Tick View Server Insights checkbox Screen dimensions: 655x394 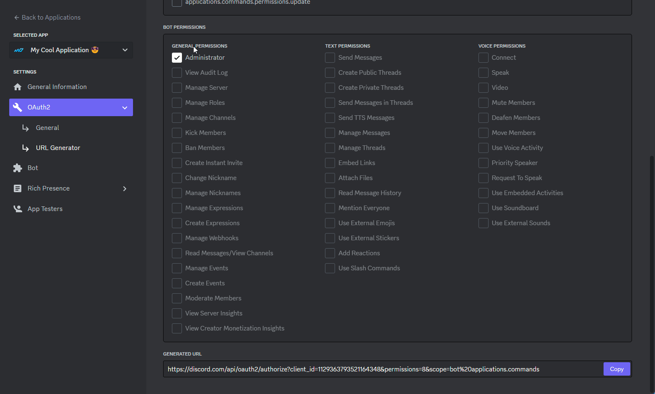tap(177, 313)
